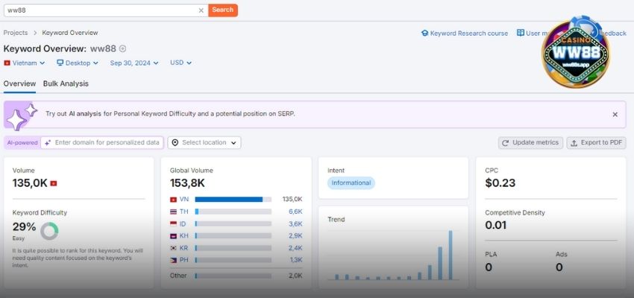The height and width of the screenshot is (298, 634).
Task: Select the KH country code link
Action: (x=184, y=236)
